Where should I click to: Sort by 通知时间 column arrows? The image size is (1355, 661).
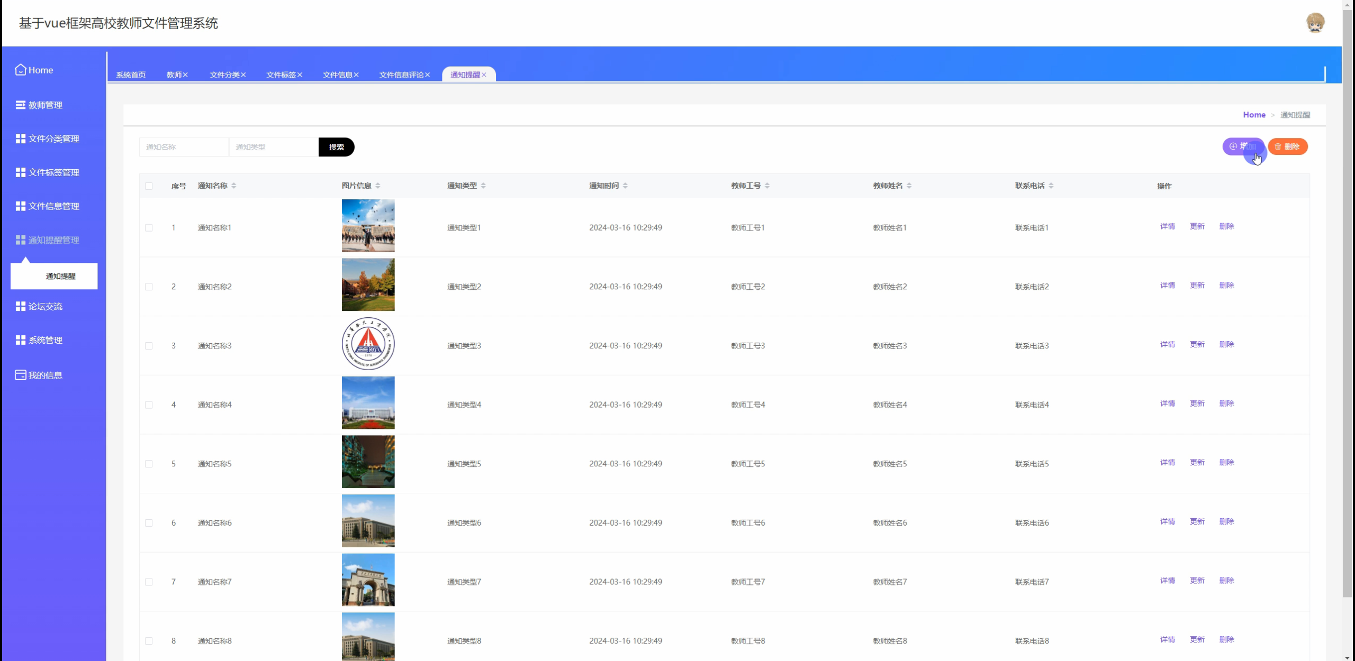[625, 186]
